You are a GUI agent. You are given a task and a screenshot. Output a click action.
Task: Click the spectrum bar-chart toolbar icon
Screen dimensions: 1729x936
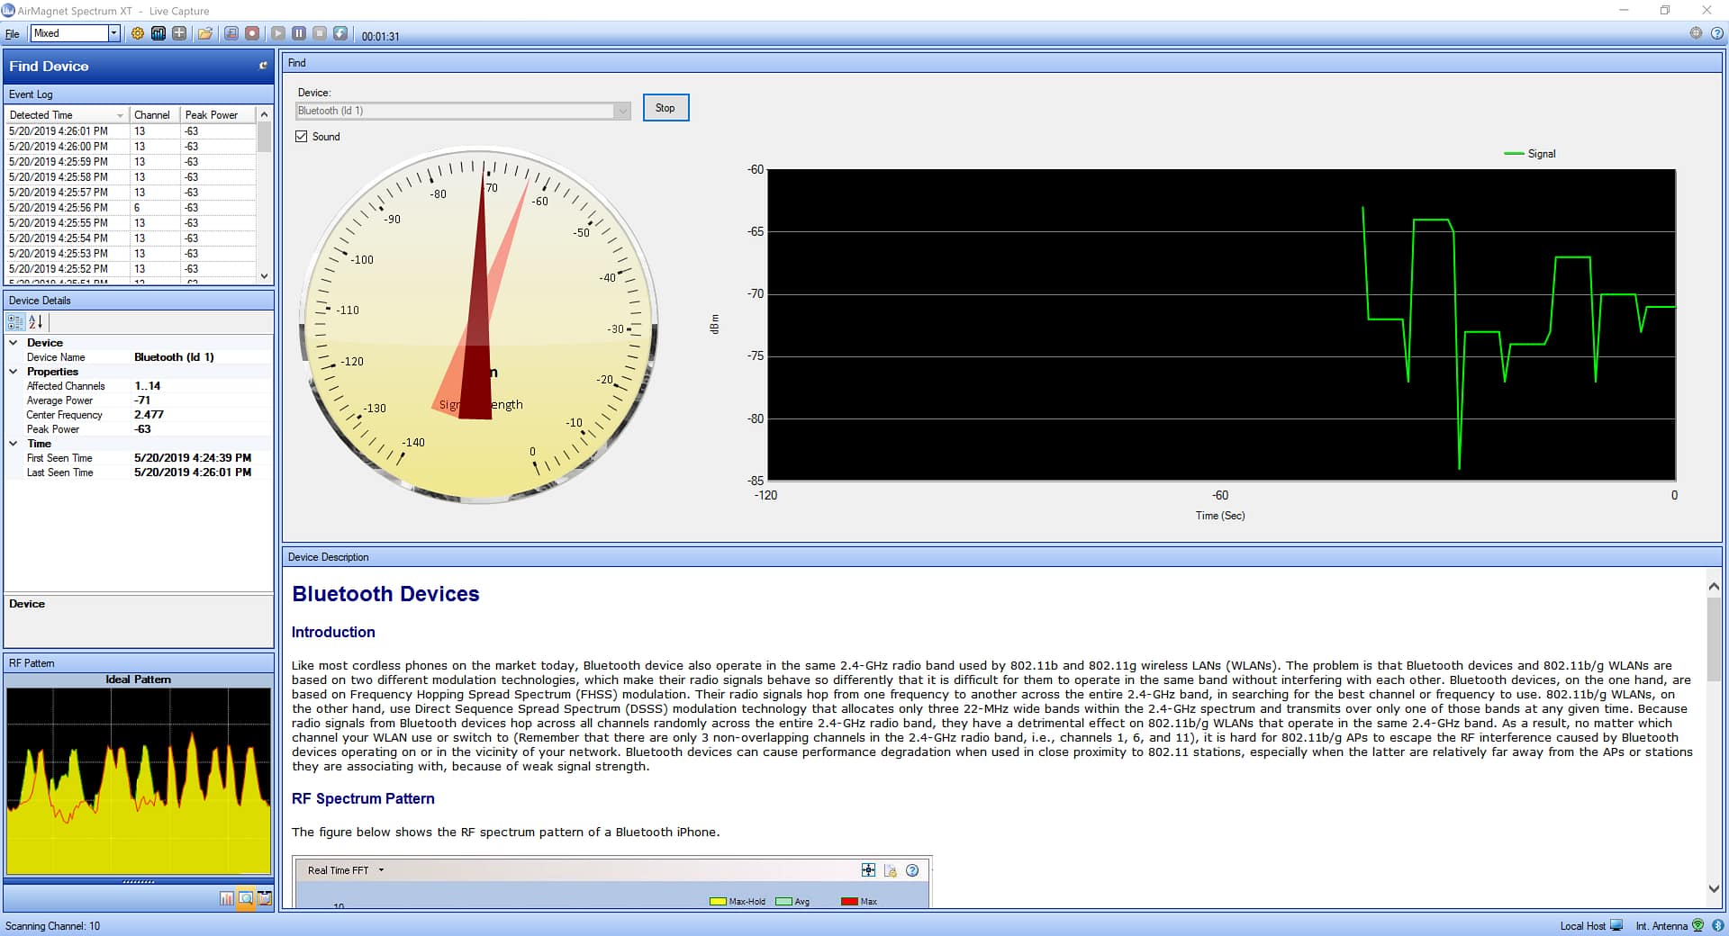coord(158,33)
